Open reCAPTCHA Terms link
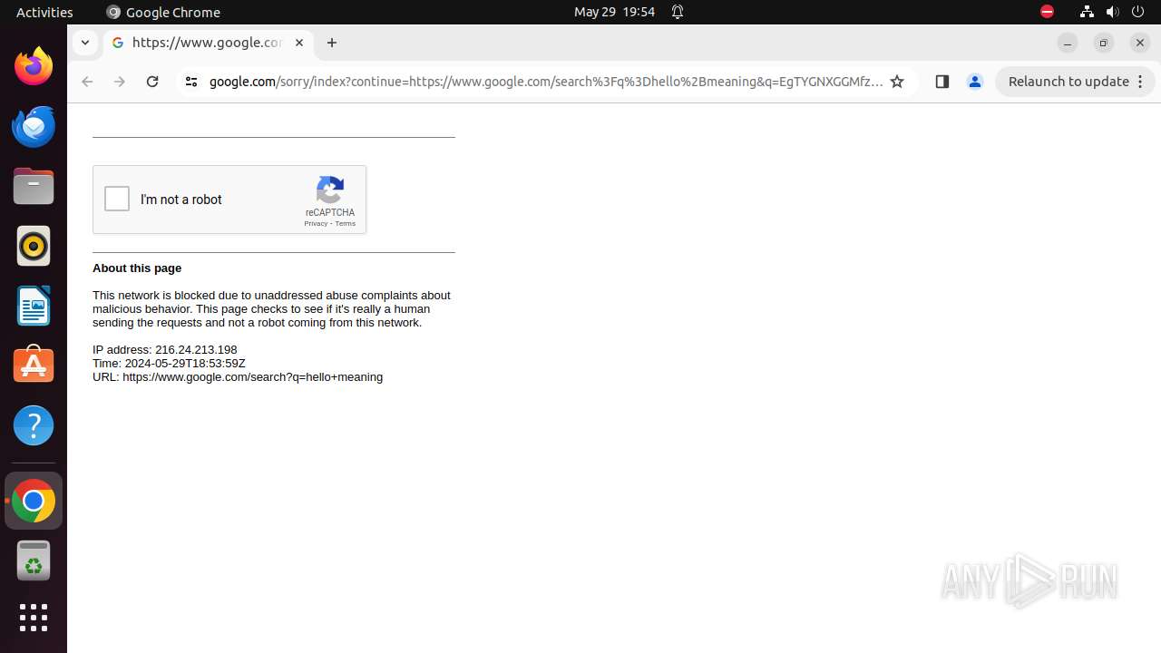 pos(346,224)
